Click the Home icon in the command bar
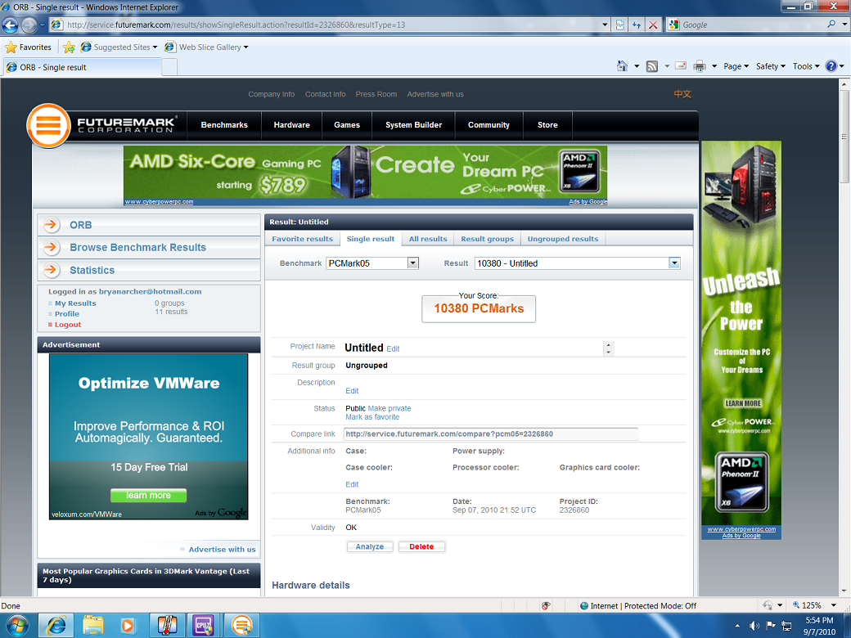Screen dimensions: 851x638 tap(622, 66)
